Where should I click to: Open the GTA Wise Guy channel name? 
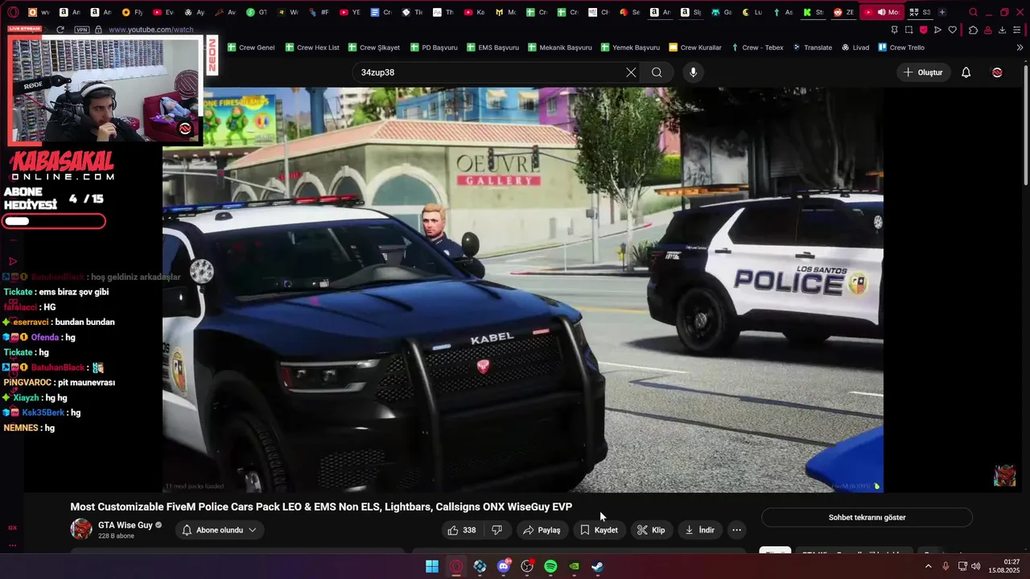[125, 525]
